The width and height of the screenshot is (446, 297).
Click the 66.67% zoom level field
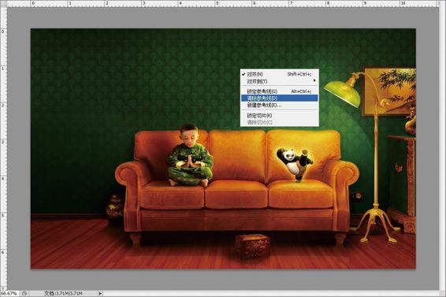9,293
